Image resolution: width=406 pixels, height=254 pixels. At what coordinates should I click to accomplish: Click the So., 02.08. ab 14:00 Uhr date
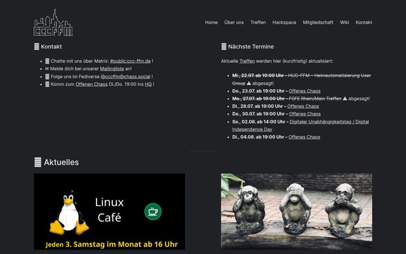[259, 122]
